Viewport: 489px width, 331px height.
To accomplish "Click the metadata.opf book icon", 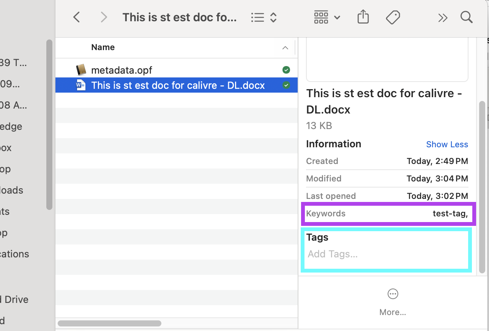I will pyautogui.click(x=81, y=70).
